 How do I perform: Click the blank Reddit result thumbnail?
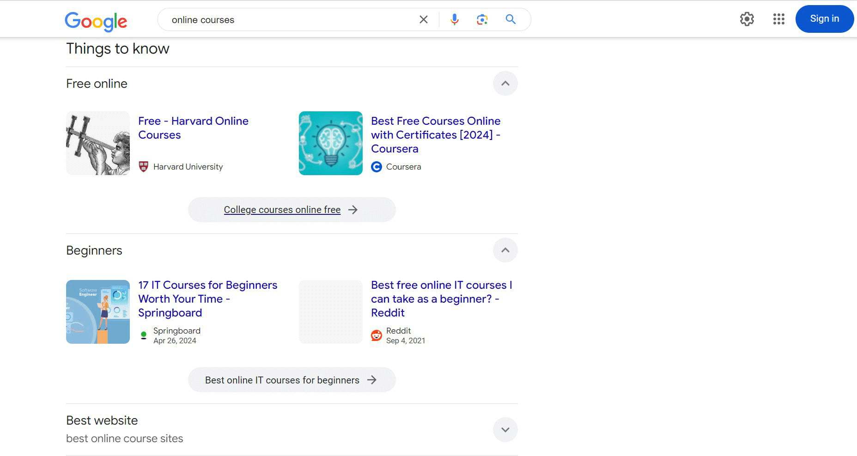[331, 312]
